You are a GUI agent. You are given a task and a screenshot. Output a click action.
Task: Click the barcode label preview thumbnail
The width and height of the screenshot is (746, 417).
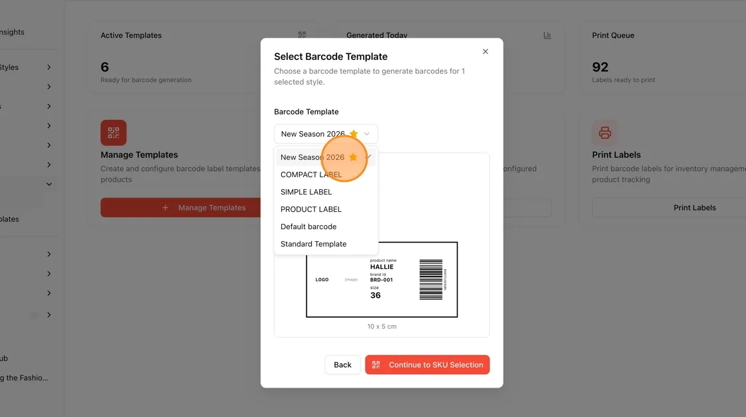[x=382, y=279]
